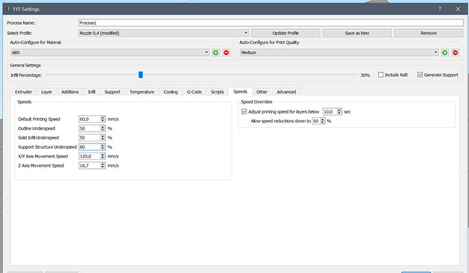Open the ABS material dropdown

point(110,52)
